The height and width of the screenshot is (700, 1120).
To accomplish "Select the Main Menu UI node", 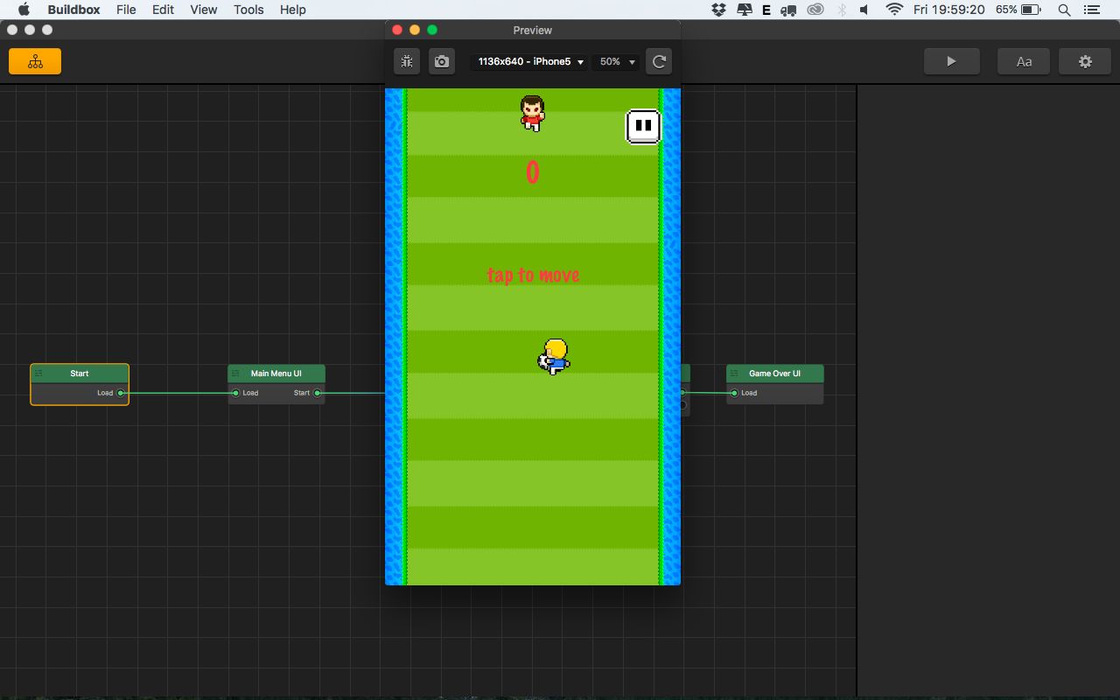I will (x=276, y=374).
